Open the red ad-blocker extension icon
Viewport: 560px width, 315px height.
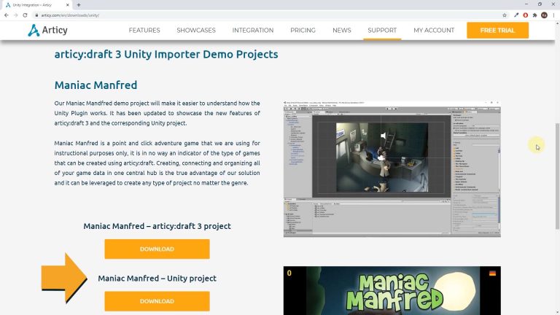coord(525,15)
